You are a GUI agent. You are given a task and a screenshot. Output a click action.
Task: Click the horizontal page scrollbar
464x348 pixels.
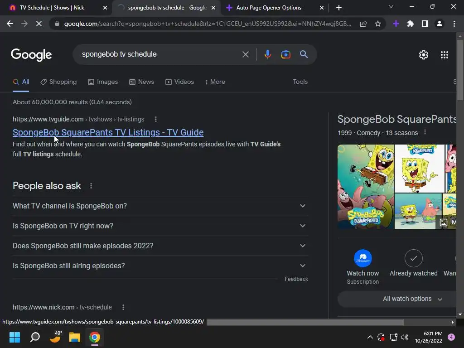click(305, 322)
